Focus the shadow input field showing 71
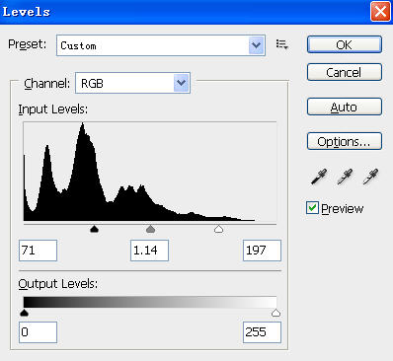 [x=38, y=251]
